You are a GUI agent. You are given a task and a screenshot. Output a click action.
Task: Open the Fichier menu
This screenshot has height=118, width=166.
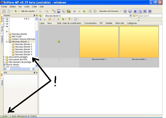tap(4, 7)
